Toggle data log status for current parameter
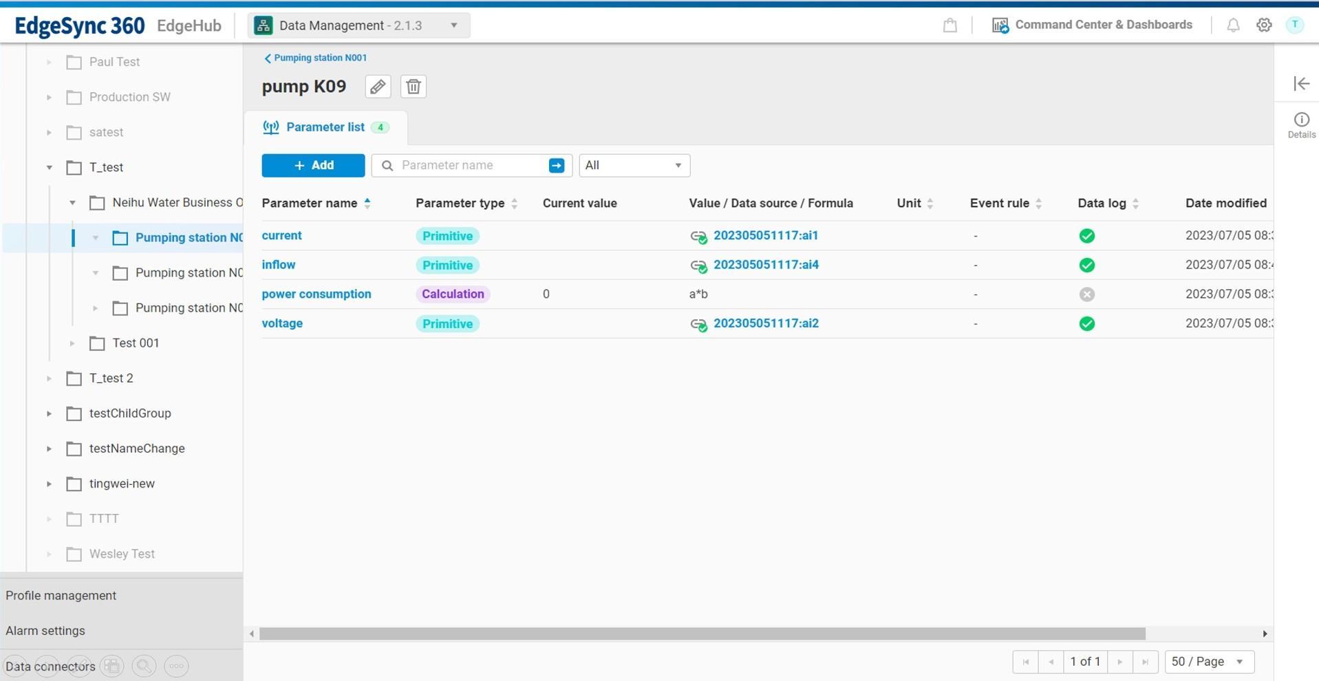 (x=1086, y=236)
